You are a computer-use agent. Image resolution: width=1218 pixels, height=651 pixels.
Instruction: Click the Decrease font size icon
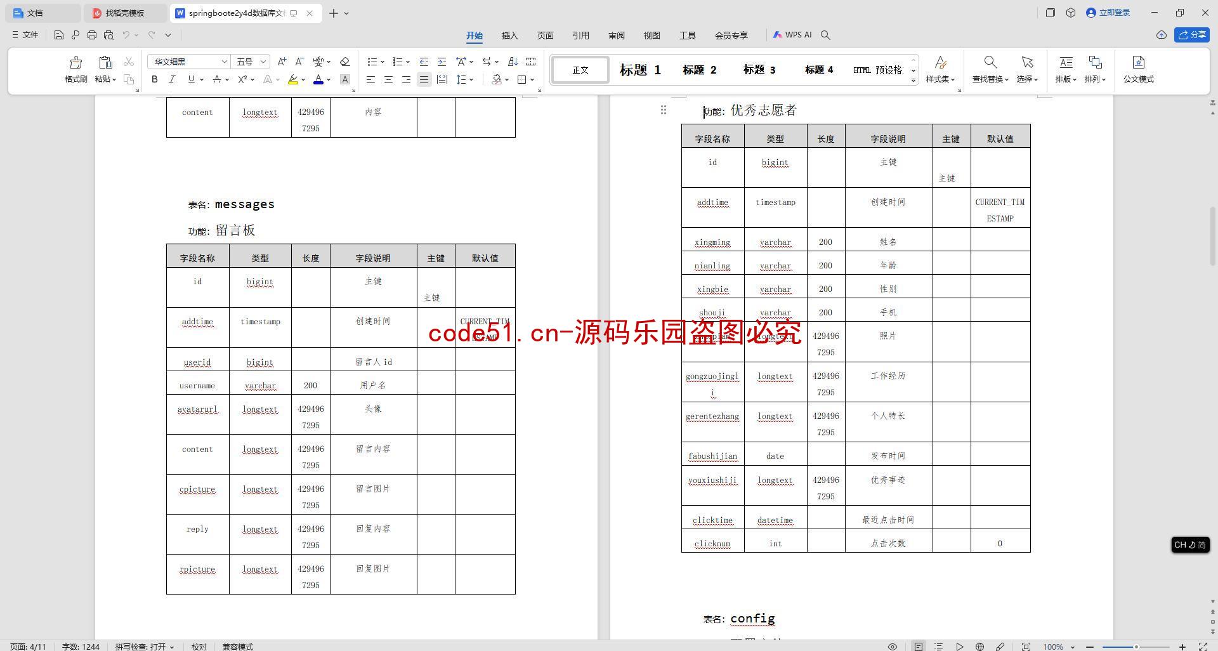click(299, 62)
